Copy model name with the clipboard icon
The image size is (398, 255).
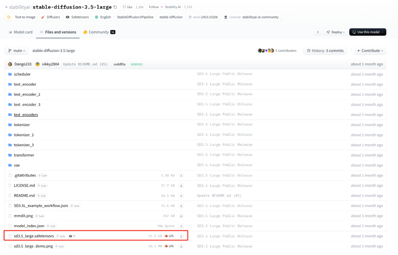click(x=115, y=7)
